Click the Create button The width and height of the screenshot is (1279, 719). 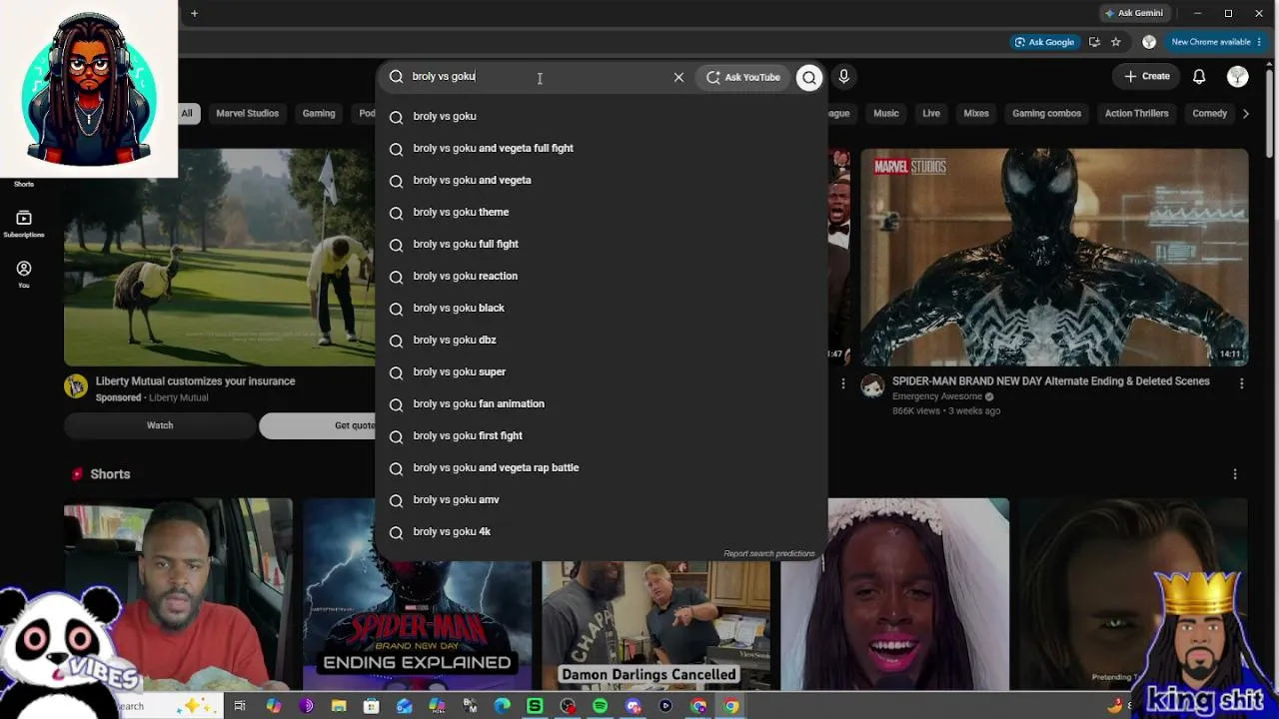tap(1147, 77)
